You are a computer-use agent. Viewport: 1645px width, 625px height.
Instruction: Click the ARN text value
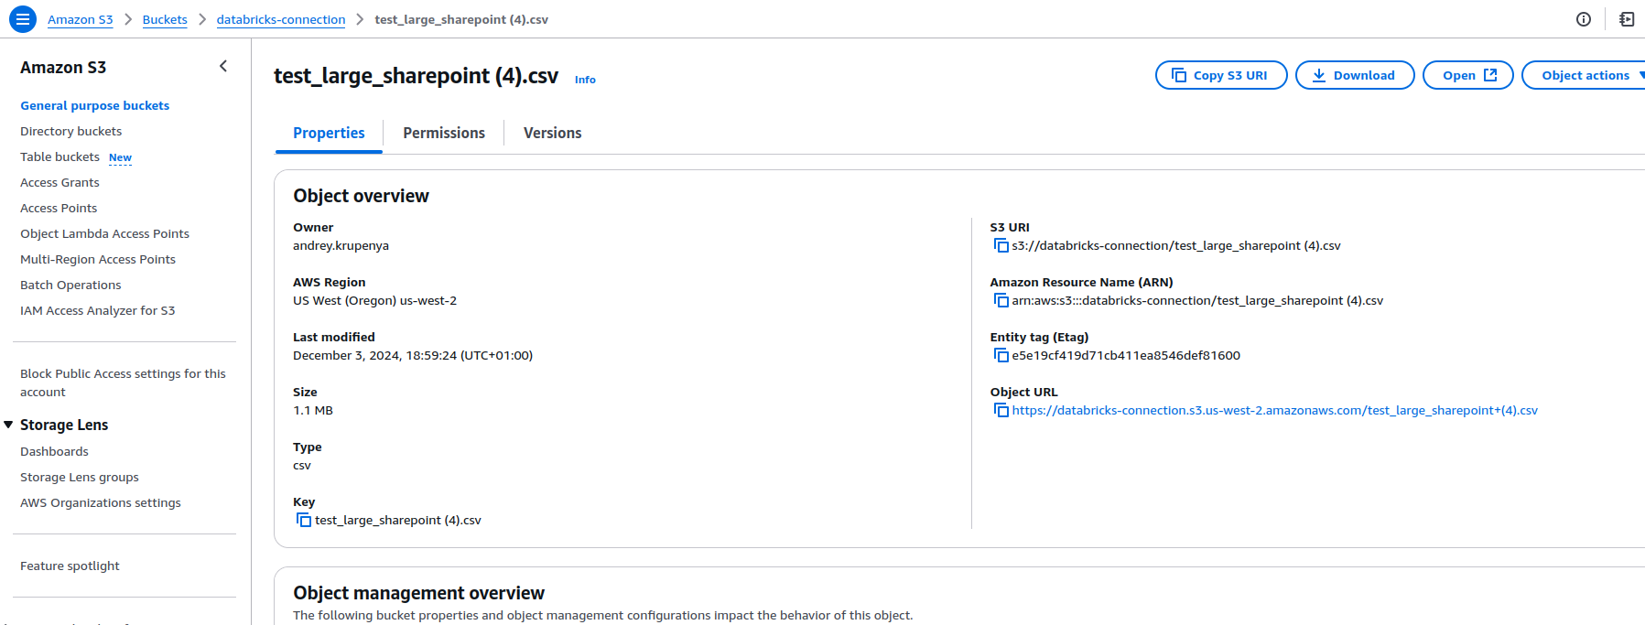(1197, 300)
